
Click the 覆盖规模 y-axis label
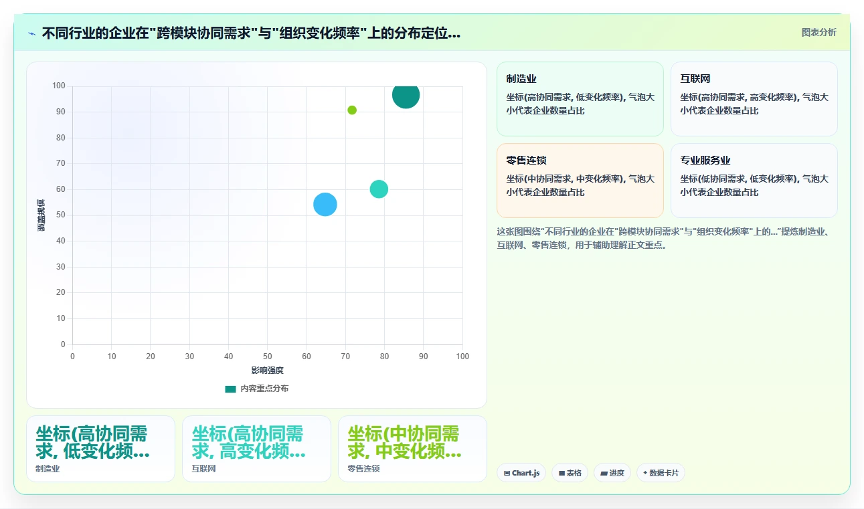41,215
